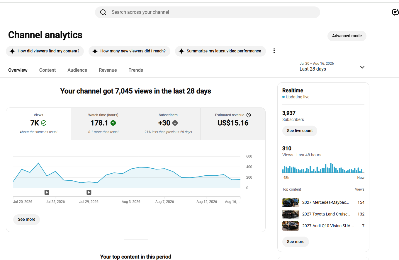Click the Advanced mode button
This screenshot has height=260, width=399.
click(x=347, y=36)
